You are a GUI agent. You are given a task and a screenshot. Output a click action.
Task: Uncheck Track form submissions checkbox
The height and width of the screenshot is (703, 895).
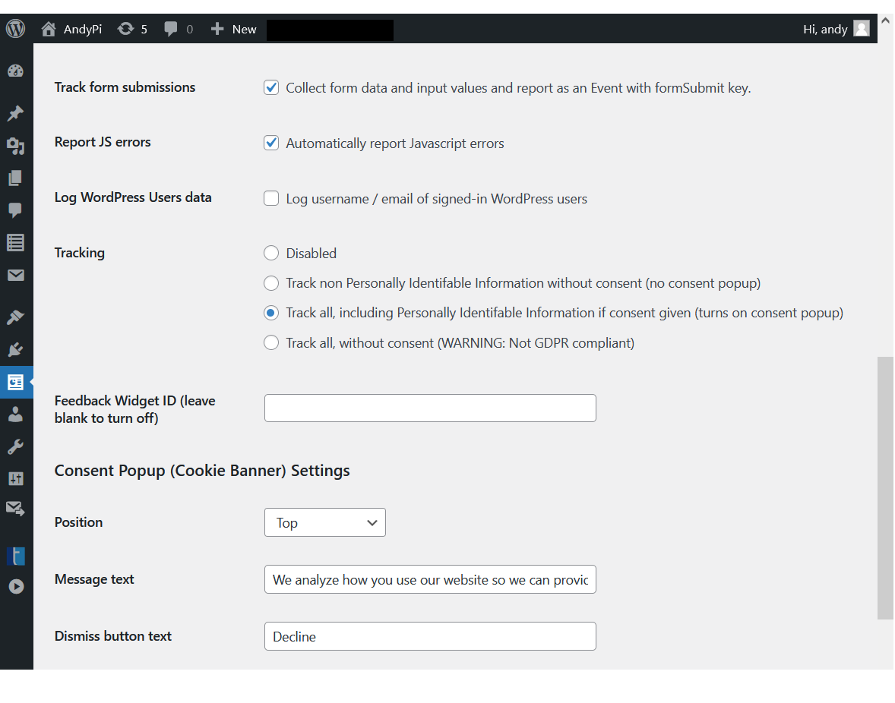[271, 88]
